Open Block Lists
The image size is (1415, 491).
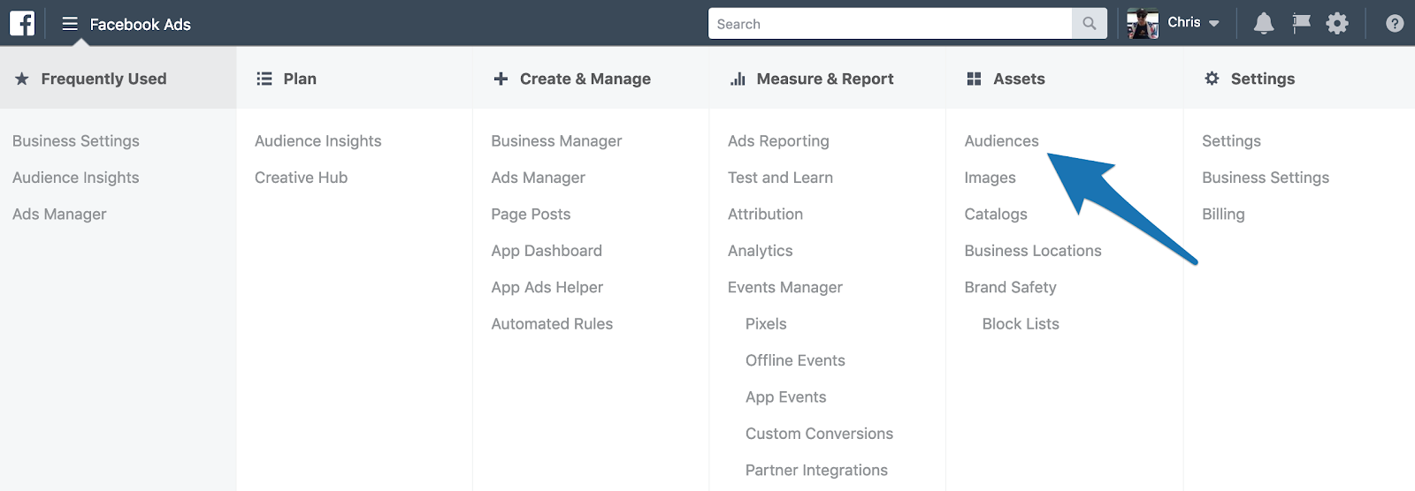[x=1021, y=324]
